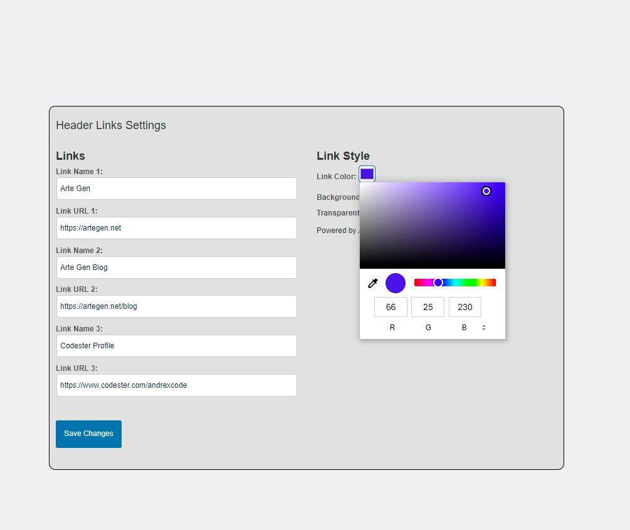Focus the Link URL 3 field codester.com
Image resolution: width=630 pixels, height=530 pixels.
(x=177, y=385)
